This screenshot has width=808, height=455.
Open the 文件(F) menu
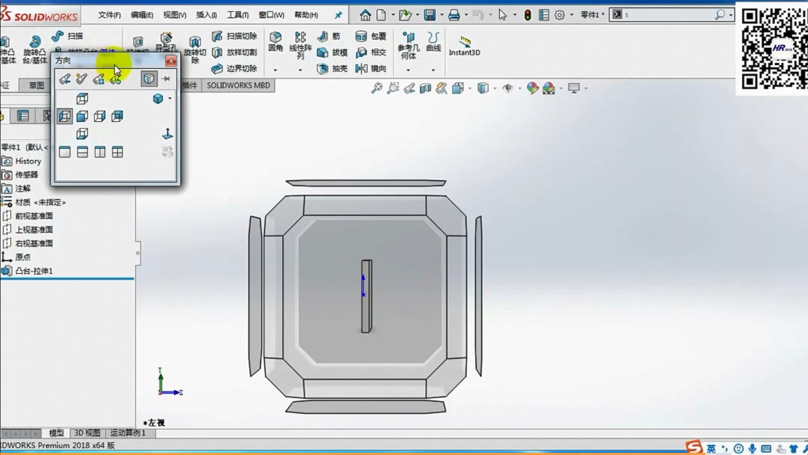click(x=109, y=15)
